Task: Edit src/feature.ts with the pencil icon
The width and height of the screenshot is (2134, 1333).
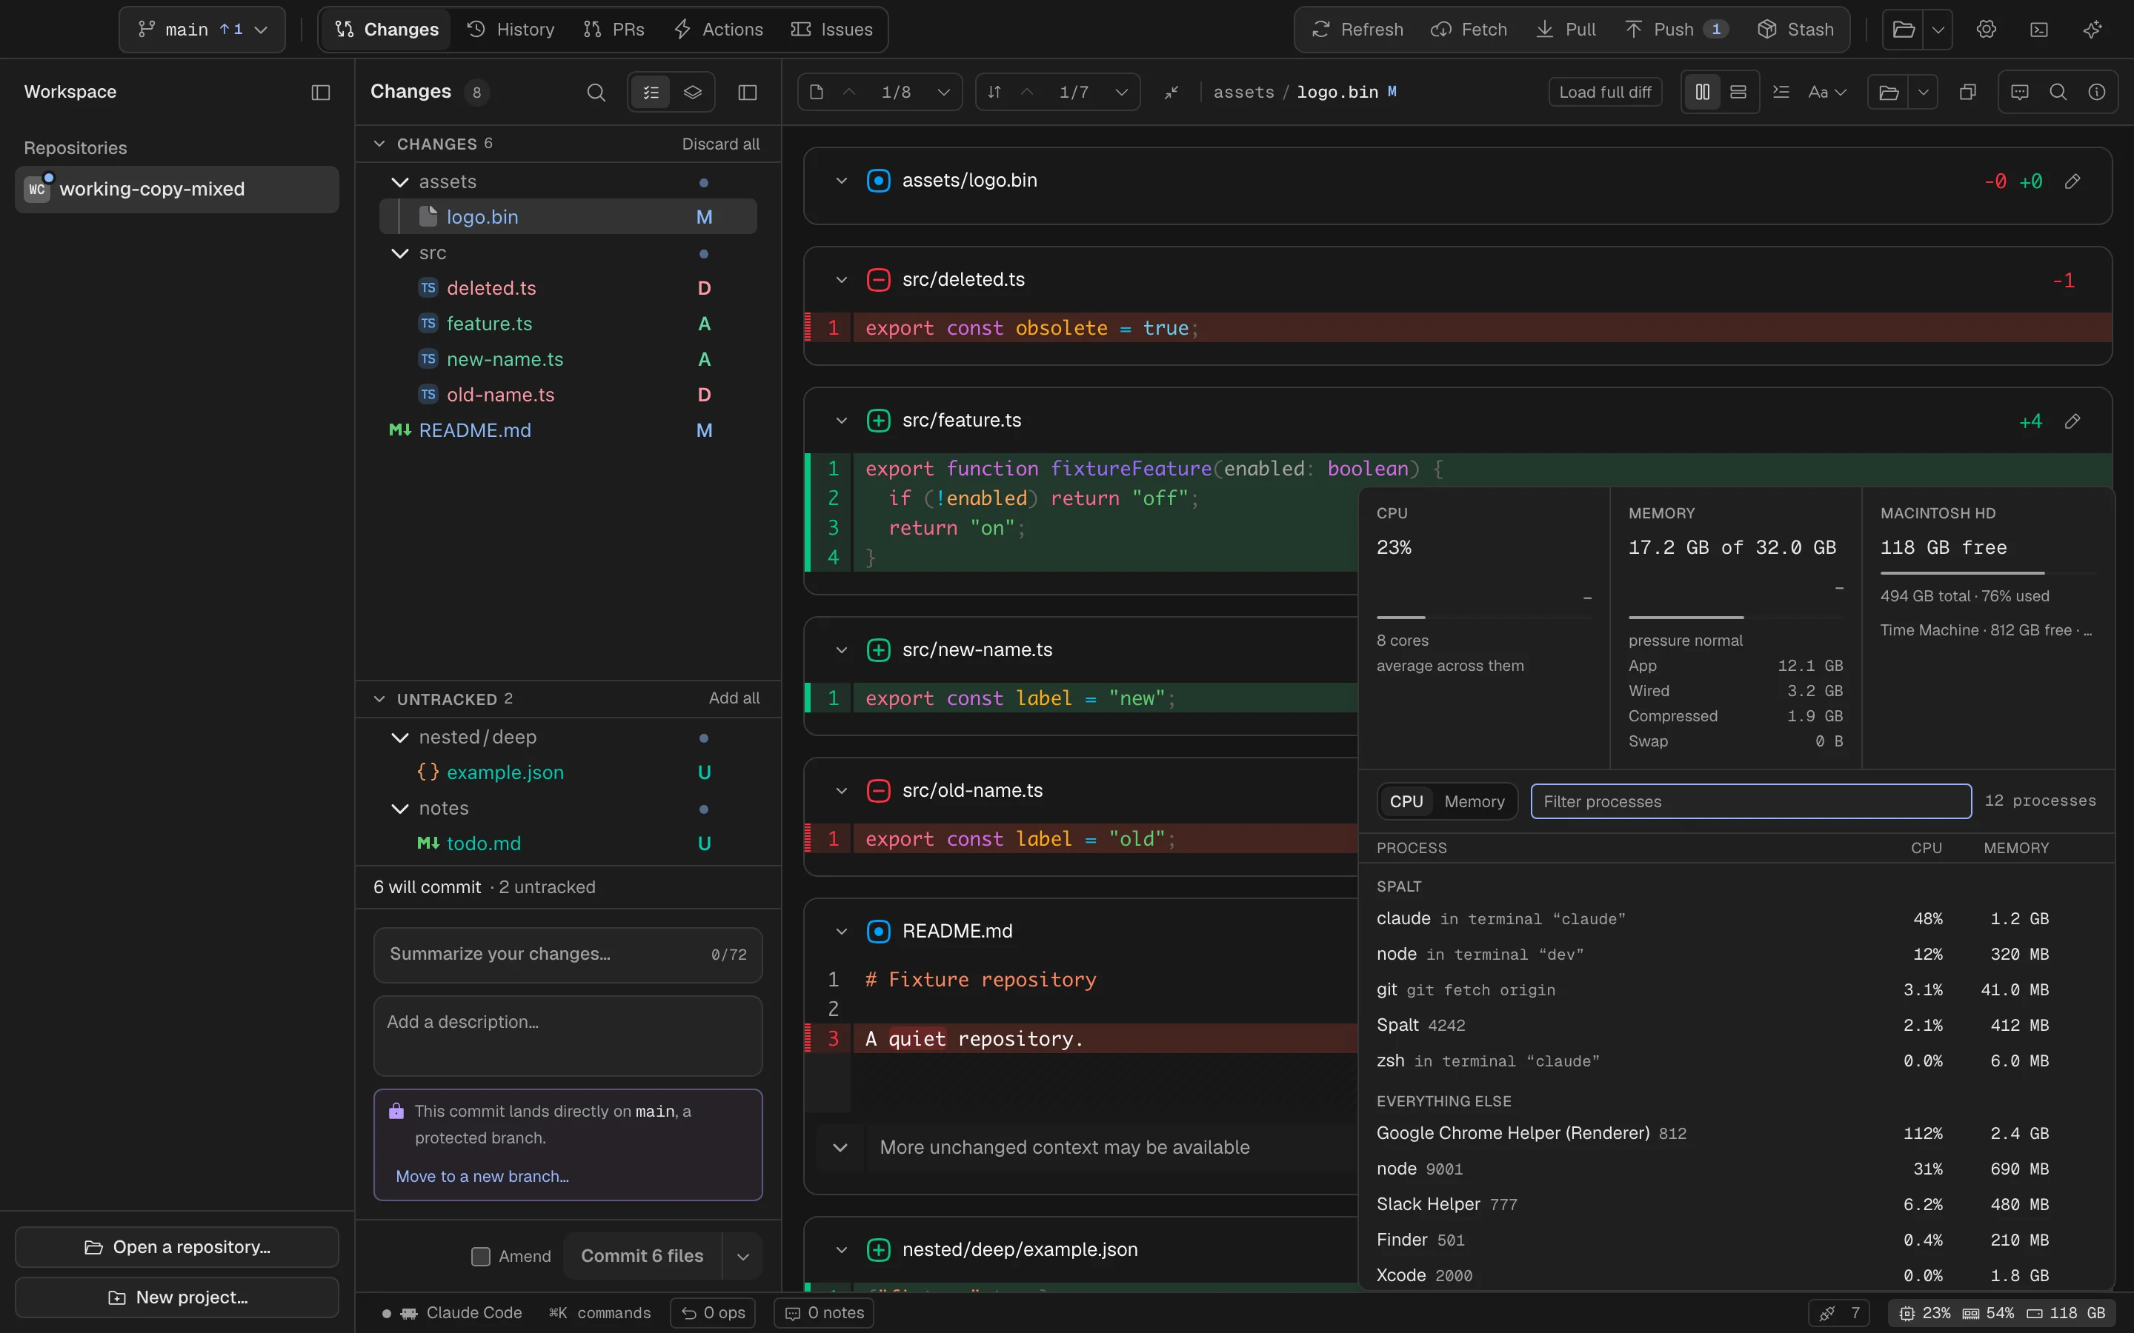Action: (2072, 421)
